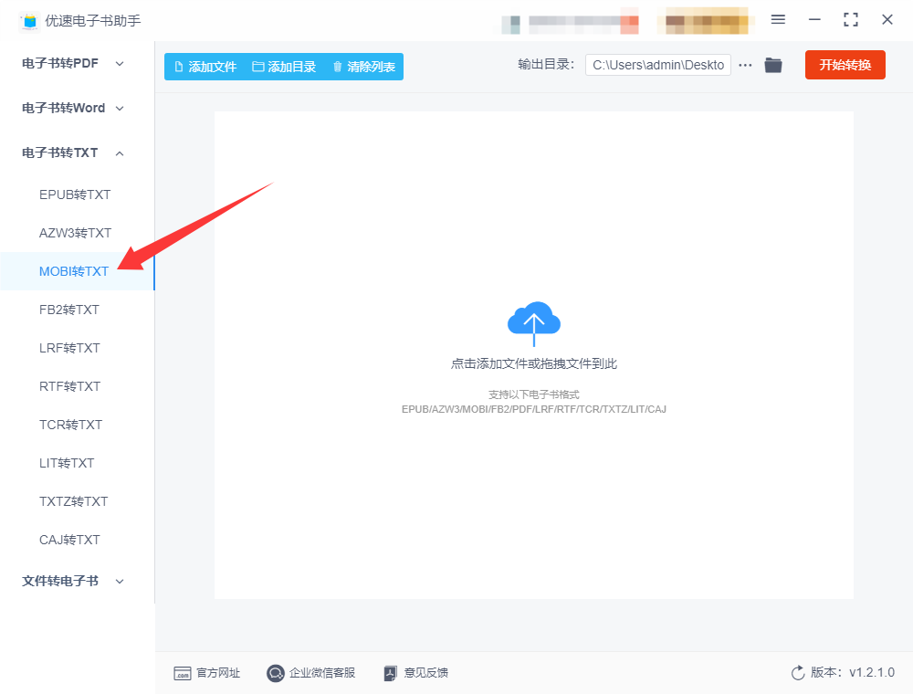913x694 pixels.
Task: Expand the 电子书转Word section
Action: click(x=73, y=109)
